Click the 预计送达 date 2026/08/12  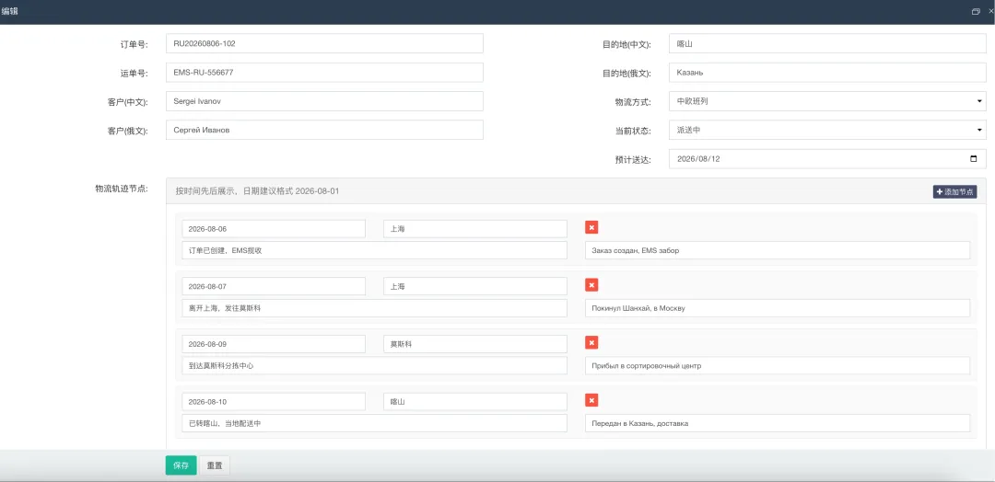(x=698, y=159)
